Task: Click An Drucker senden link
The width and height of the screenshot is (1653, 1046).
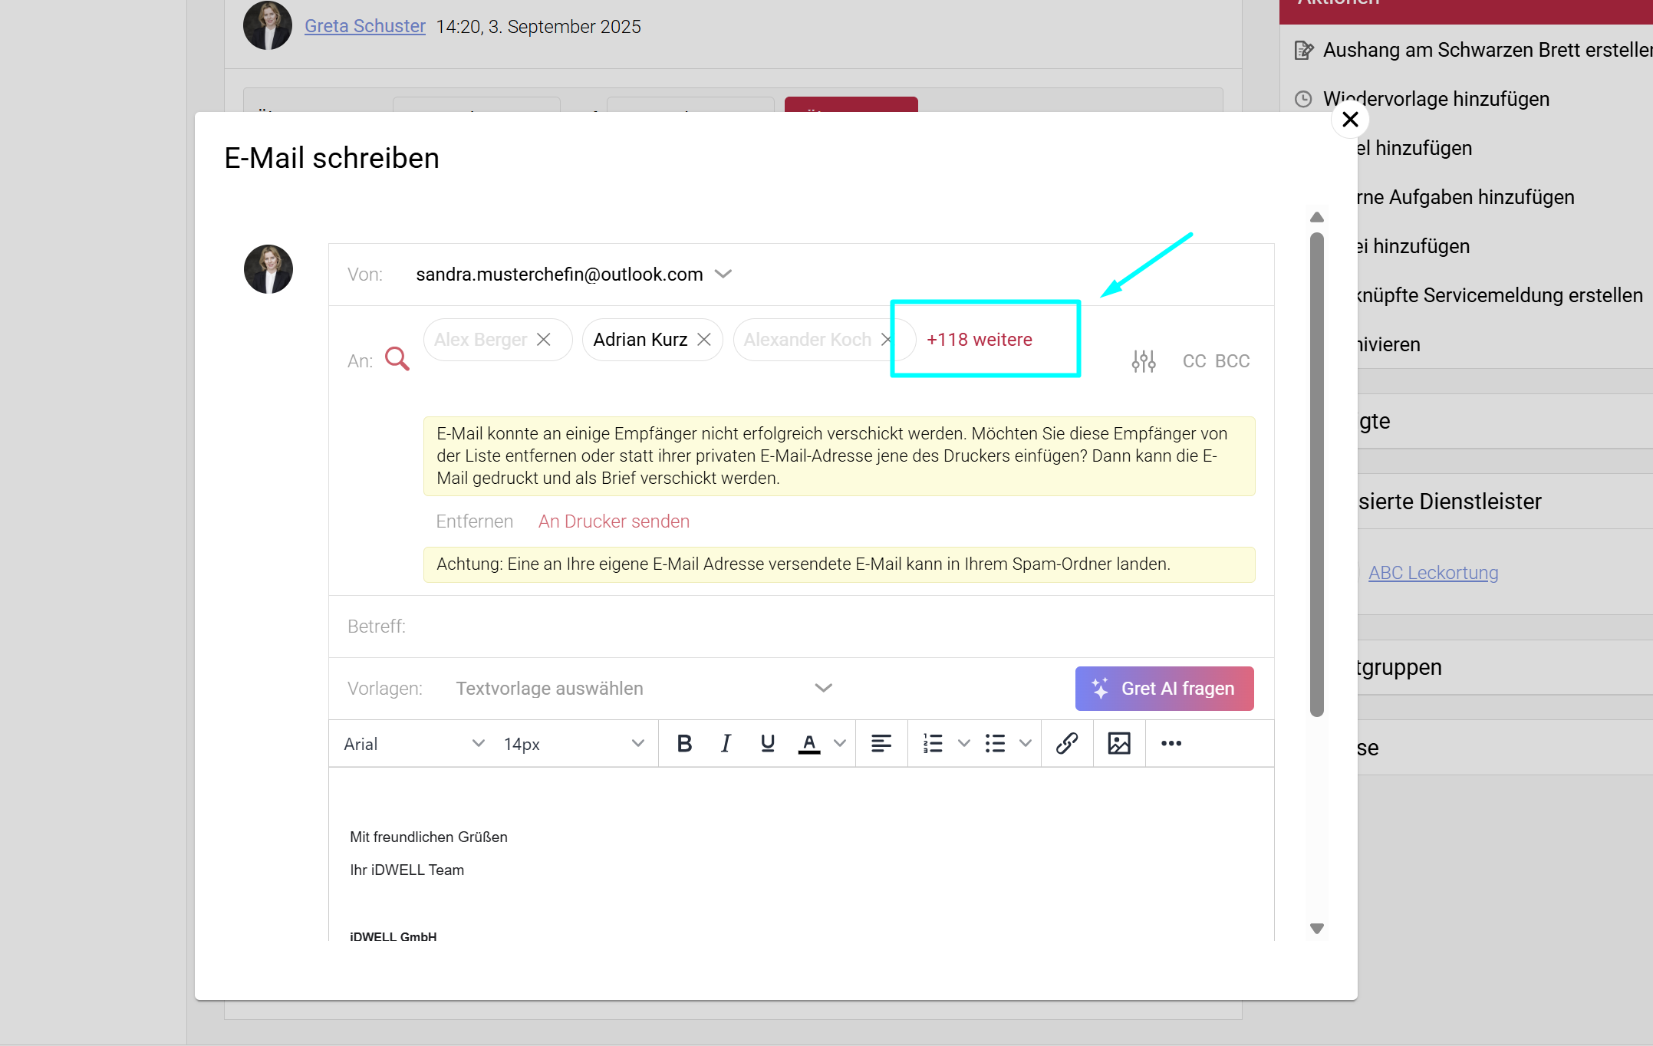Action: (x=614, y=521)
